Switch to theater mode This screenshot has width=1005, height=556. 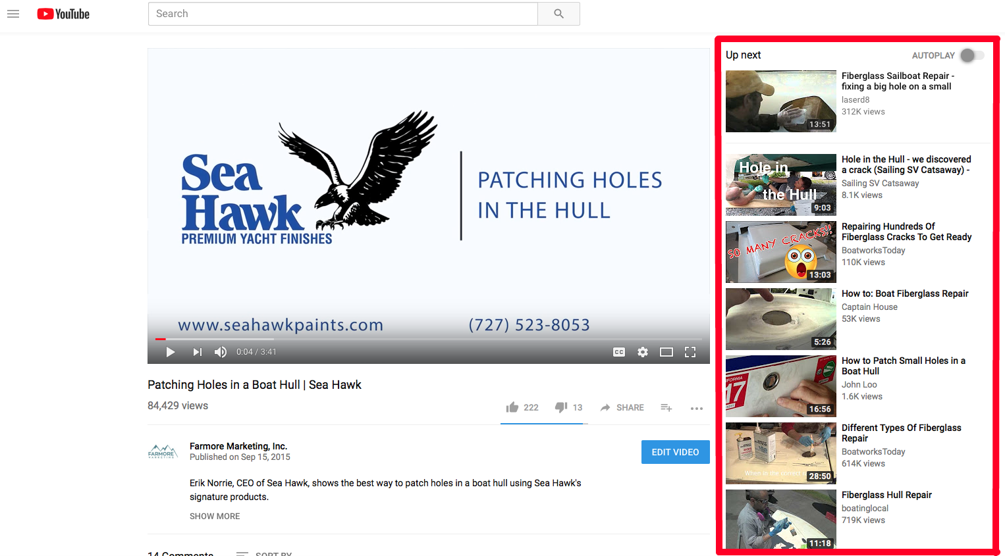666,352
